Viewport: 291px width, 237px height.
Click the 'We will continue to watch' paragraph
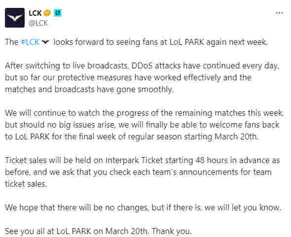tap(144, 125)
